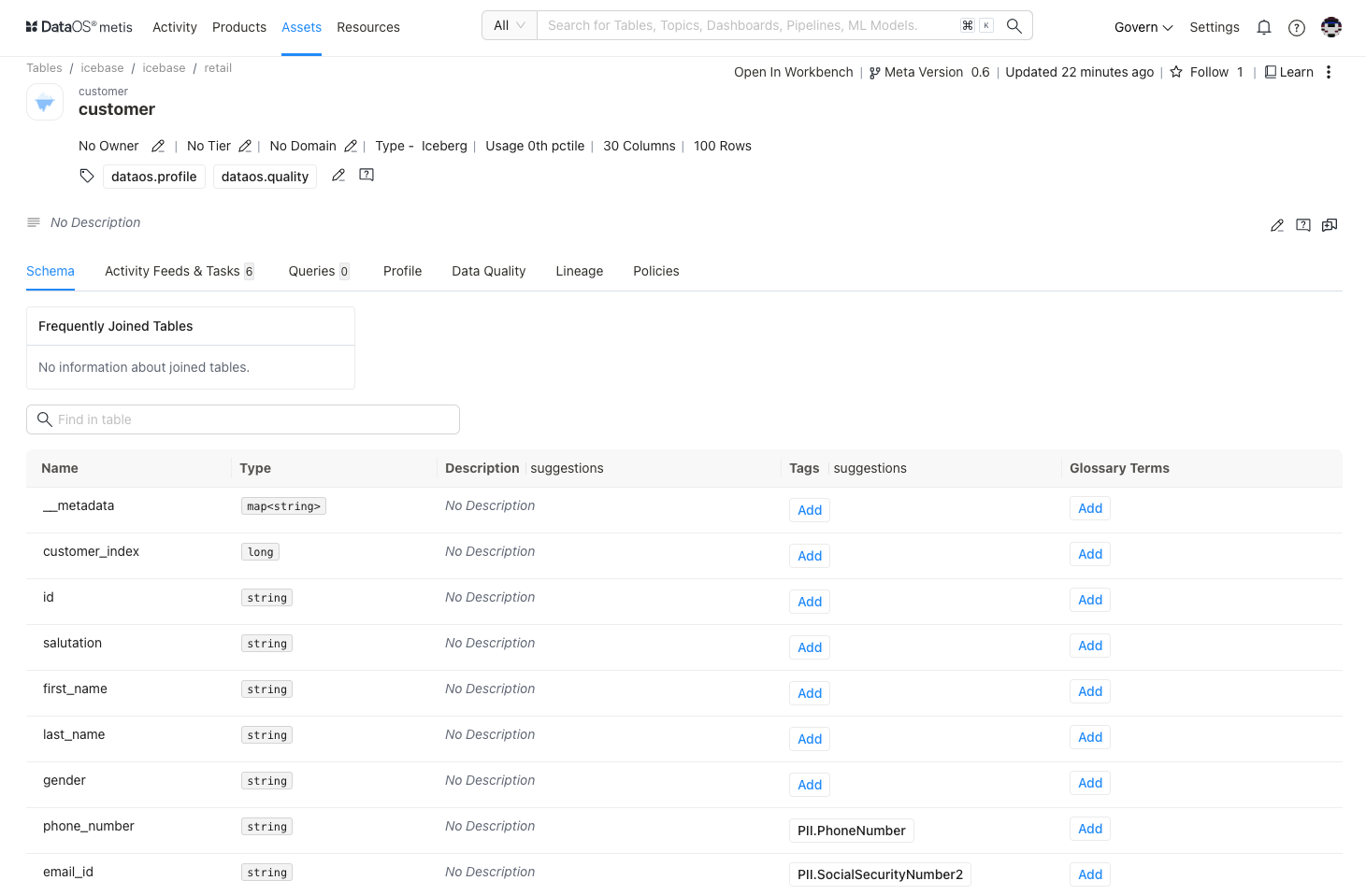
Task: Click the PII.SocialSecurityNumber2 tag
Action: (x=880, y=874)
